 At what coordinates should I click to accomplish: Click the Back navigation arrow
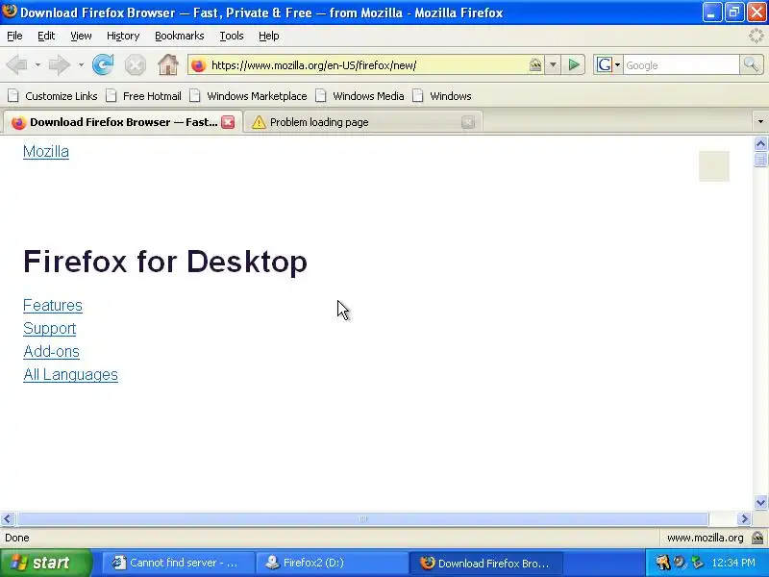pos(17,64)
